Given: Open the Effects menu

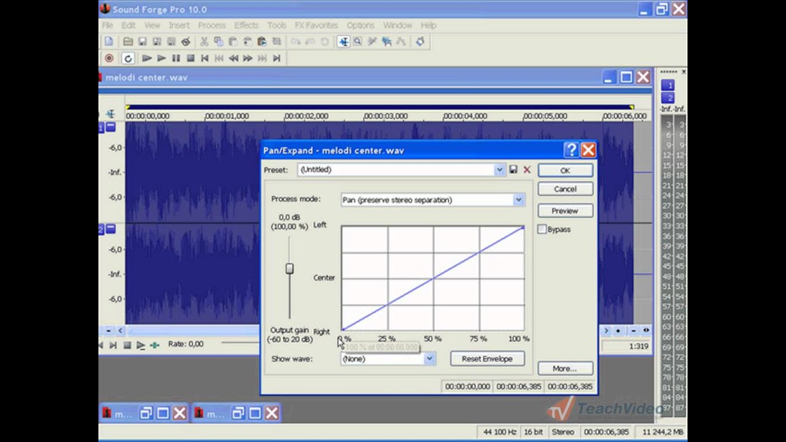Looking at the screenshot, I should click(246, 25).
